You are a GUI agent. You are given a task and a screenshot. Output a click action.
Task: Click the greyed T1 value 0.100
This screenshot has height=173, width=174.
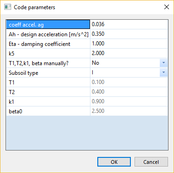(x=129, y=82)
